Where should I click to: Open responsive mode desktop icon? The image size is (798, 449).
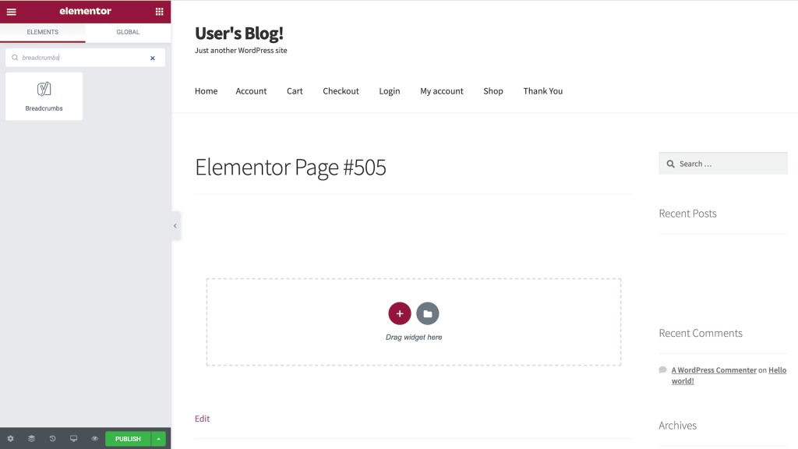coord(74,439)
